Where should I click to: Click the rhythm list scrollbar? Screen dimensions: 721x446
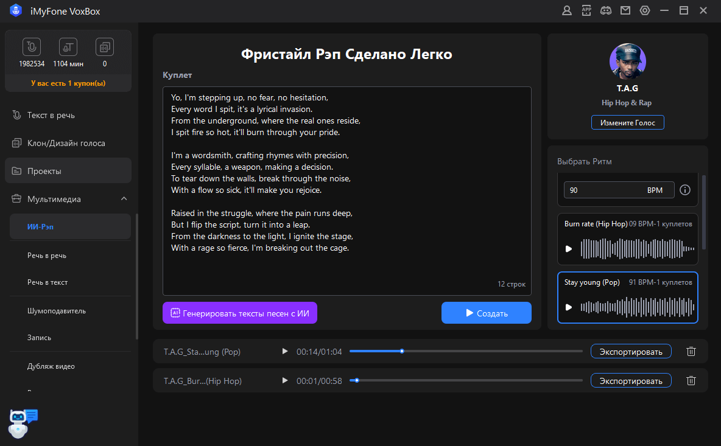coord(703,212)
